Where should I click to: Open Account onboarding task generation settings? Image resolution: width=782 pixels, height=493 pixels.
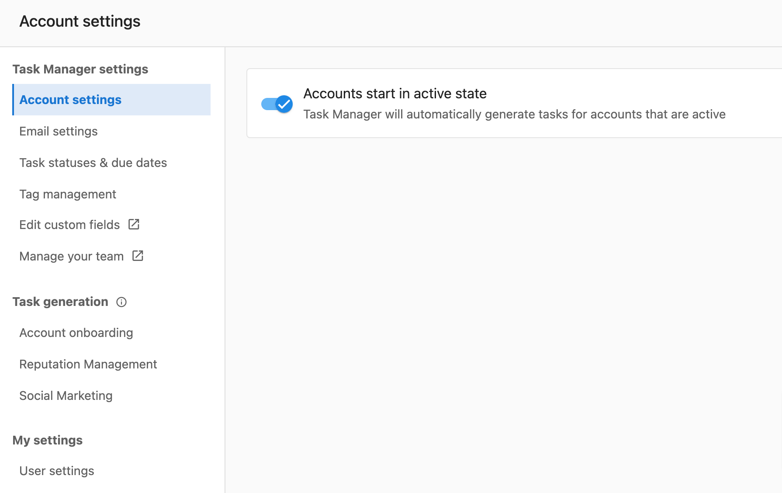click(76, 333)
